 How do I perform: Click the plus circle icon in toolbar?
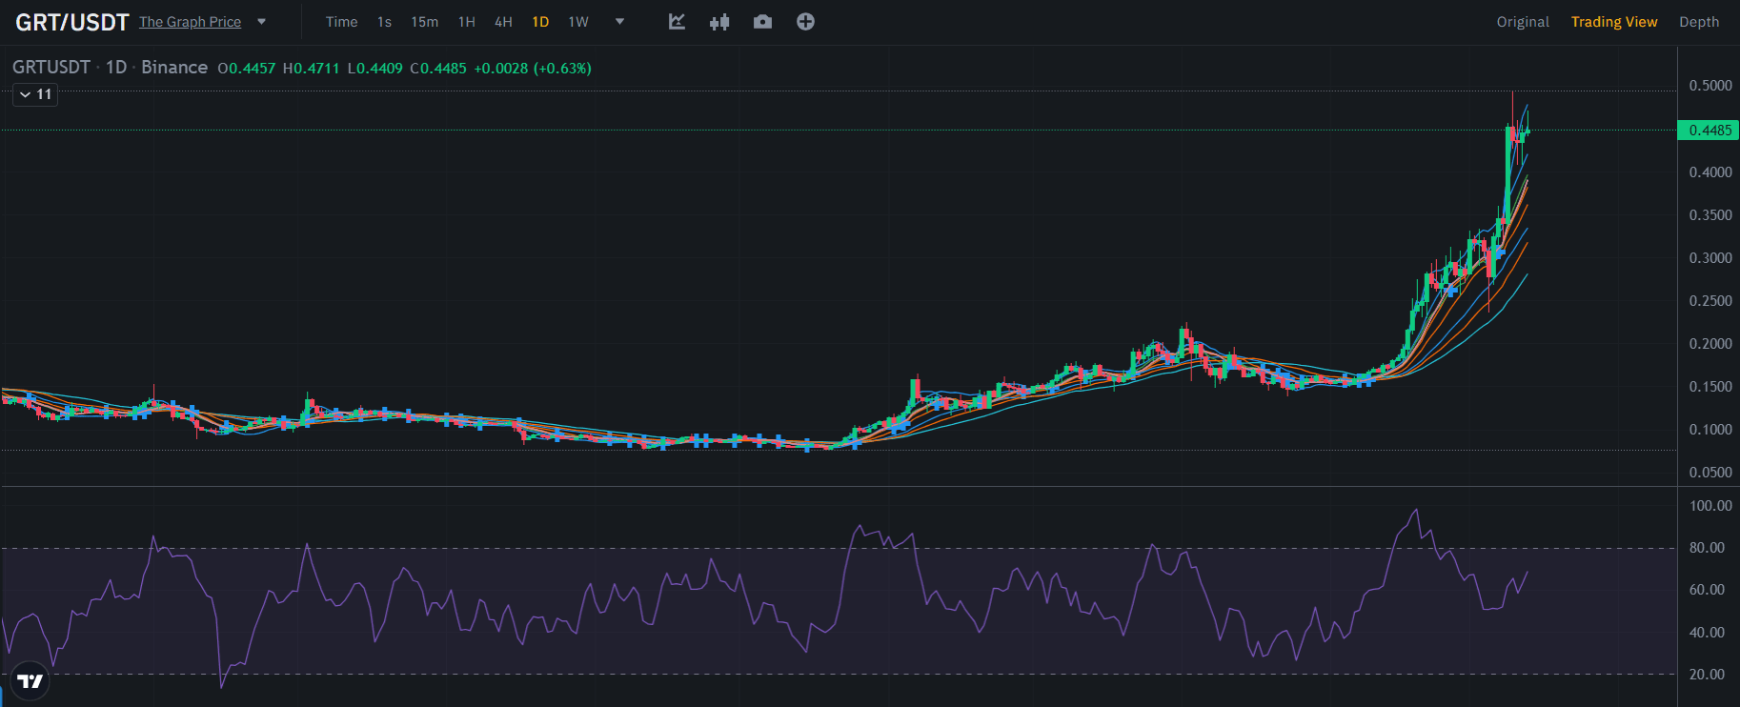coord(805,22)
